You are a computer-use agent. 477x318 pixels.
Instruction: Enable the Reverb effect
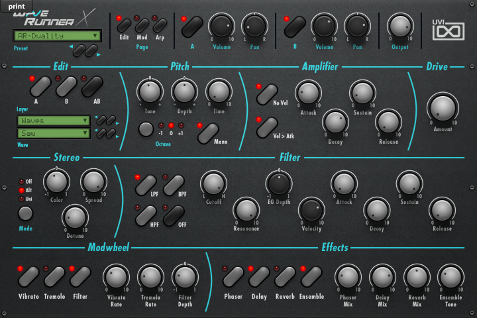click(x=285, y=277)
